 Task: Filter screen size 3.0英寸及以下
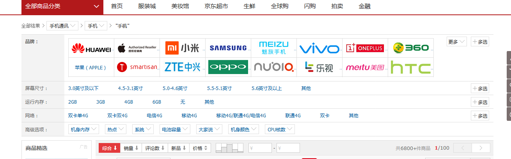point(83,88)
